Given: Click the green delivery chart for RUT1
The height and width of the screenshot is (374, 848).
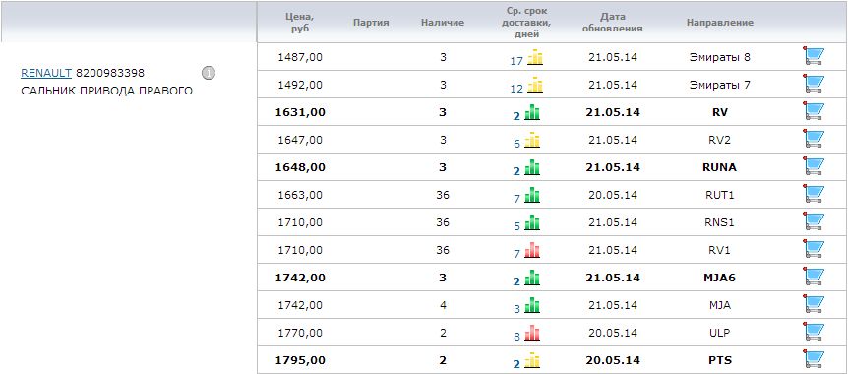Looking at the screenshot, I should [532, 195].
